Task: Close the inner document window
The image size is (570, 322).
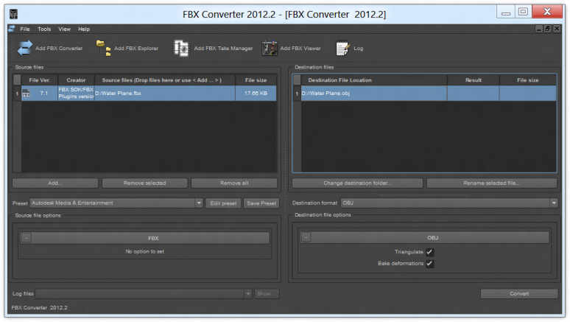Action: [557, 29]
